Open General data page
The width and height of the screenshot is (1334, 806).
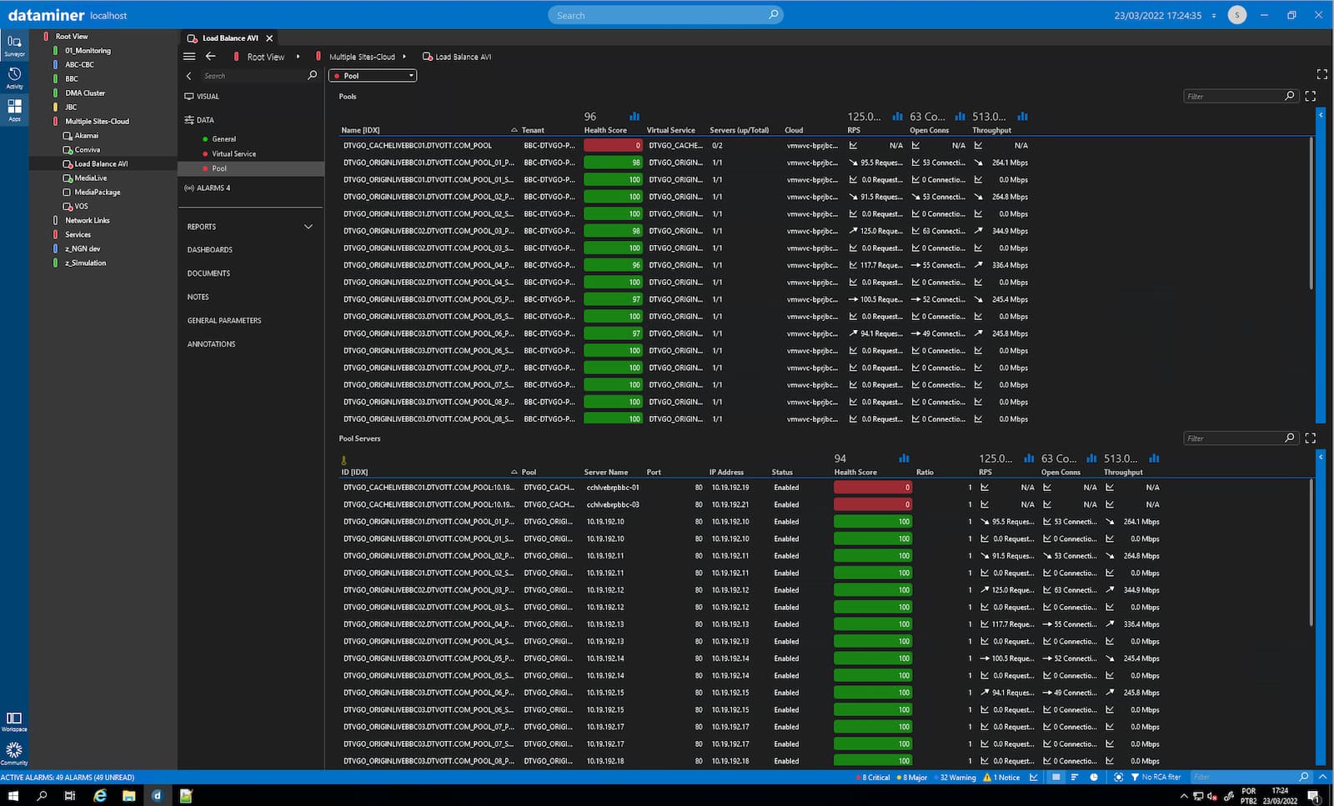(223, 139)
